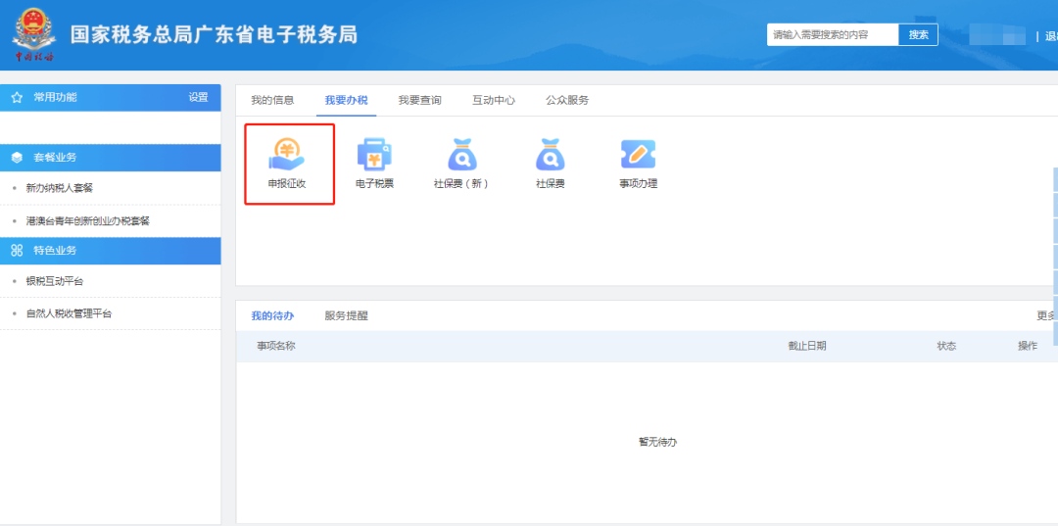Open the 申报征收 icon
Screen dimensions: 1058x526
coord(287,154)
